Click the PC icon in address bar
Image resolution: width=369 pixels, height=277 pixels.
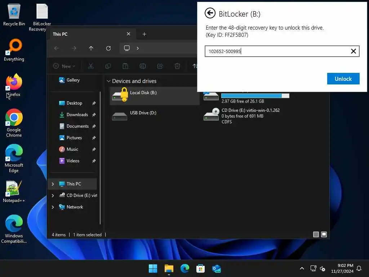pyautogui.click(x=127, y=48)
